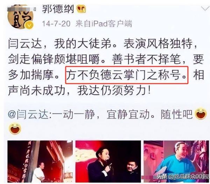This screenshot has width=210, height=184.
Task: Click the laughing emoji after 随性吧
Action: click(x=201, y=113)
